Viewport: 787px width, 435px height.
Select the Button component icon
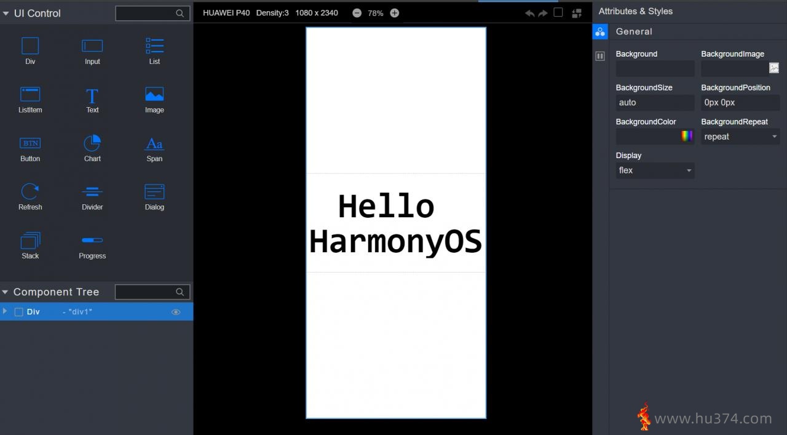tap(30, 143)
